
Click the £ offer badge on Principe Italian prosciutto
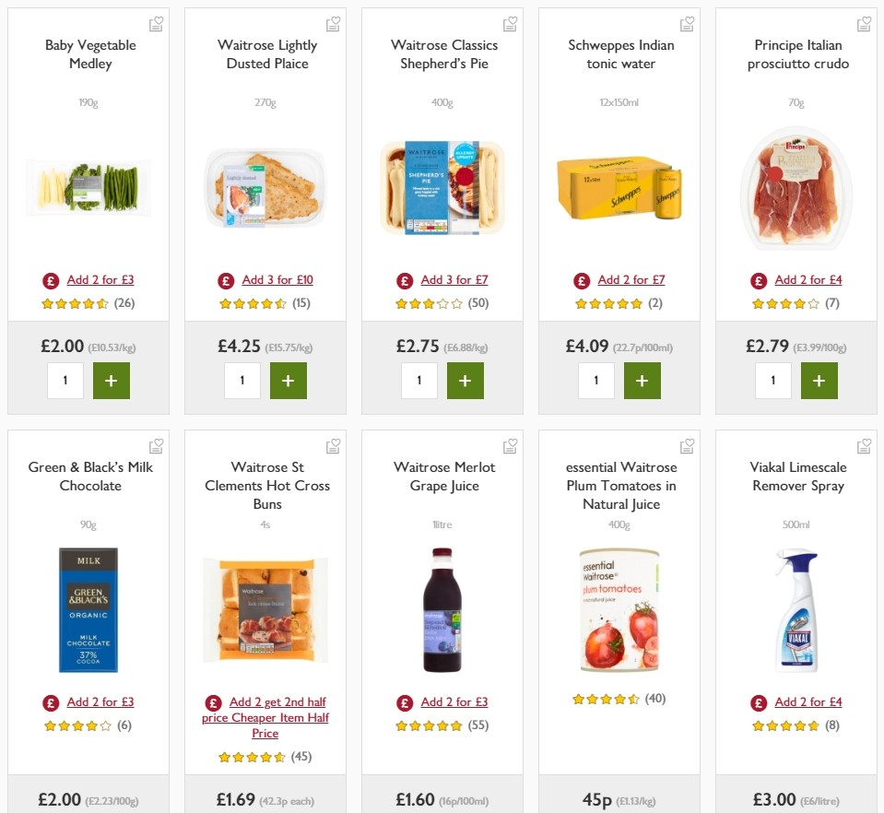pos(758,279)
